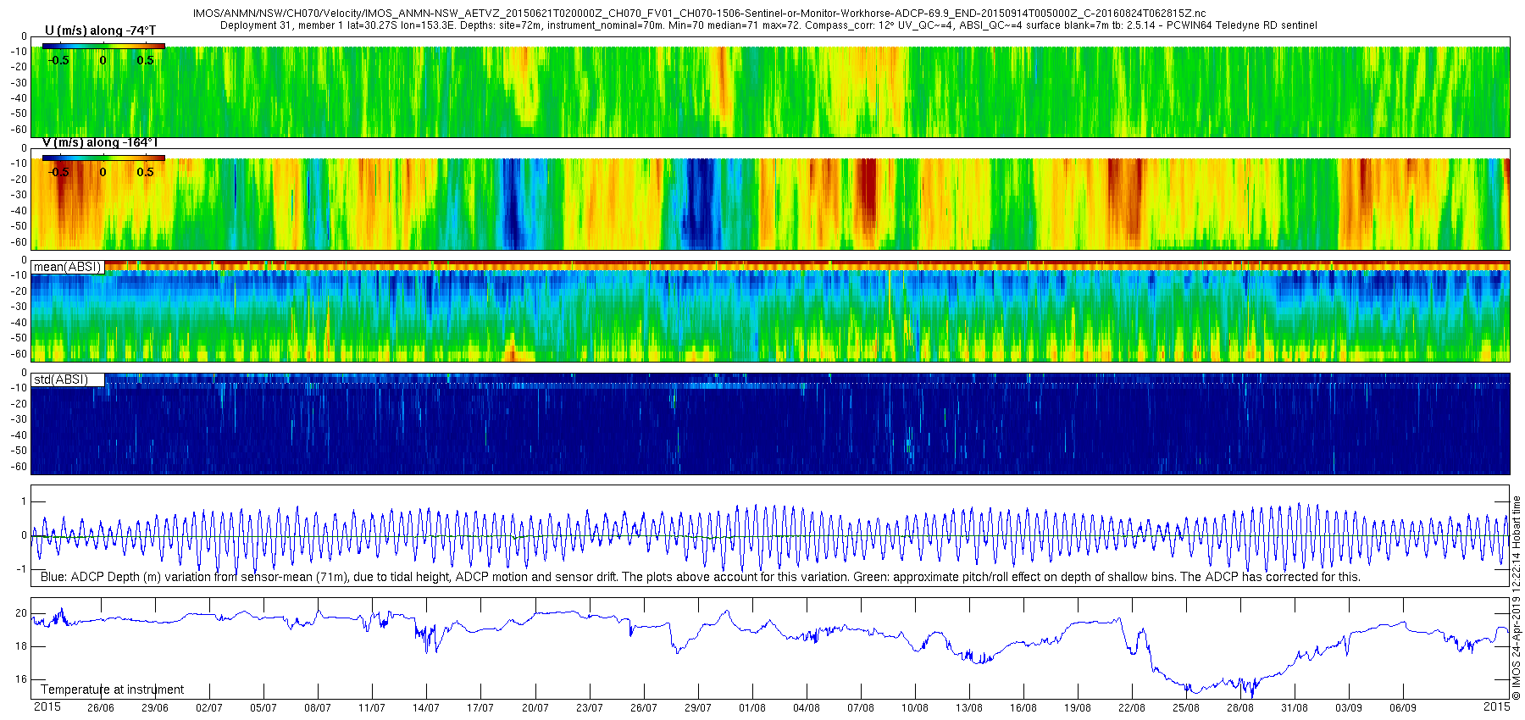Click the '29/06' date tick label
The width and height of the screenshot is (1525, 720).
(x=154, y=708)
